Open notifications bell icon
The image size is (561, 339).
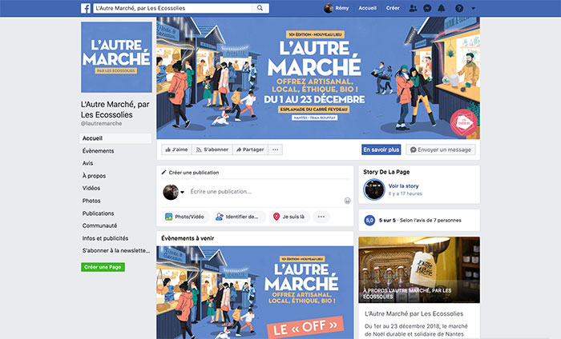click(x=442, y=8)
